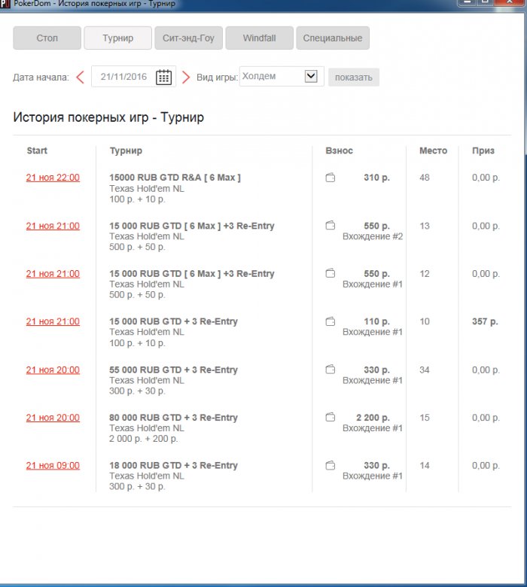527x587 pixels.
Task: Open the Вид игры Холдем dropdown
Action: click(282, 76)
